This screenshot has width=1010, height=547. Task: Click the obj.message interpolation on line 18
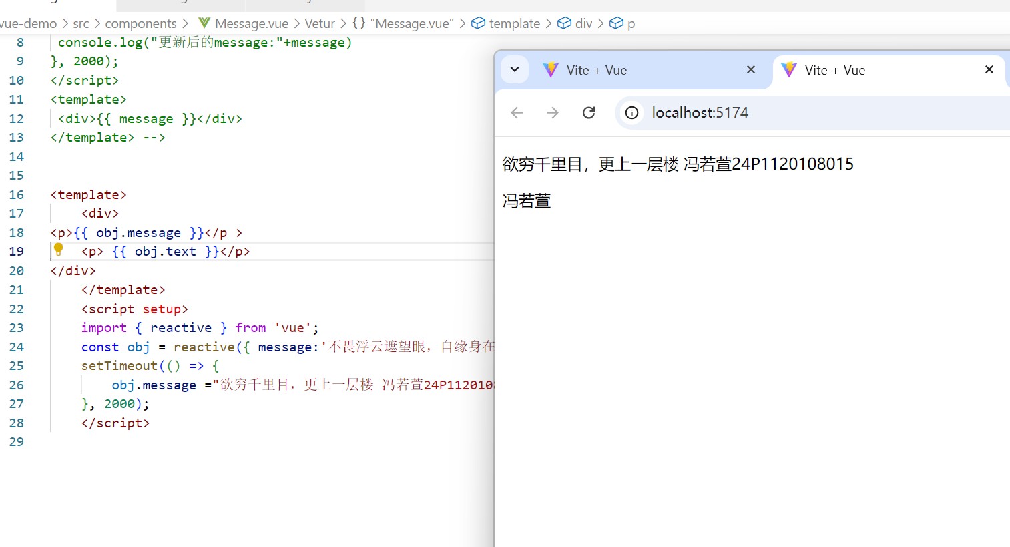coord(139,232)
